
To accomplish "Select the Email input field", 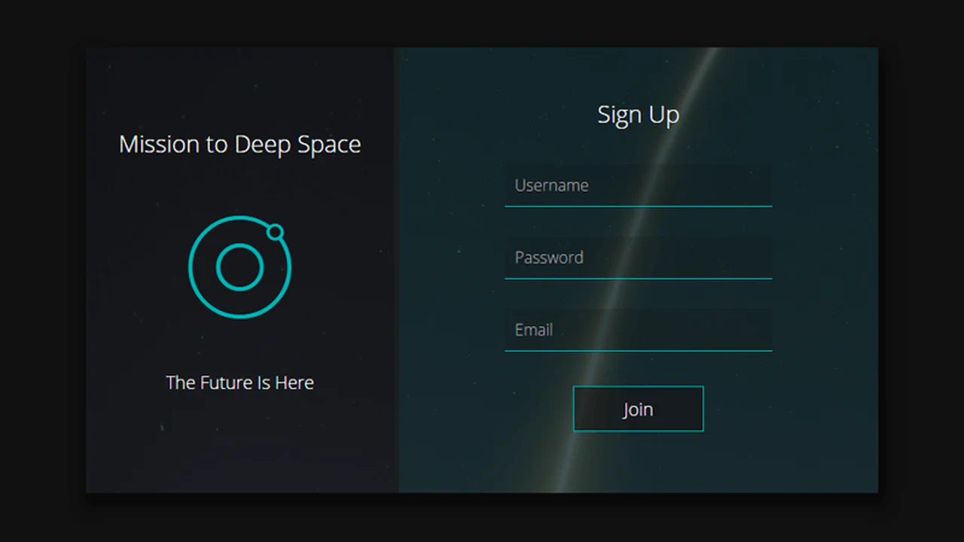I will tap(638, 330).
